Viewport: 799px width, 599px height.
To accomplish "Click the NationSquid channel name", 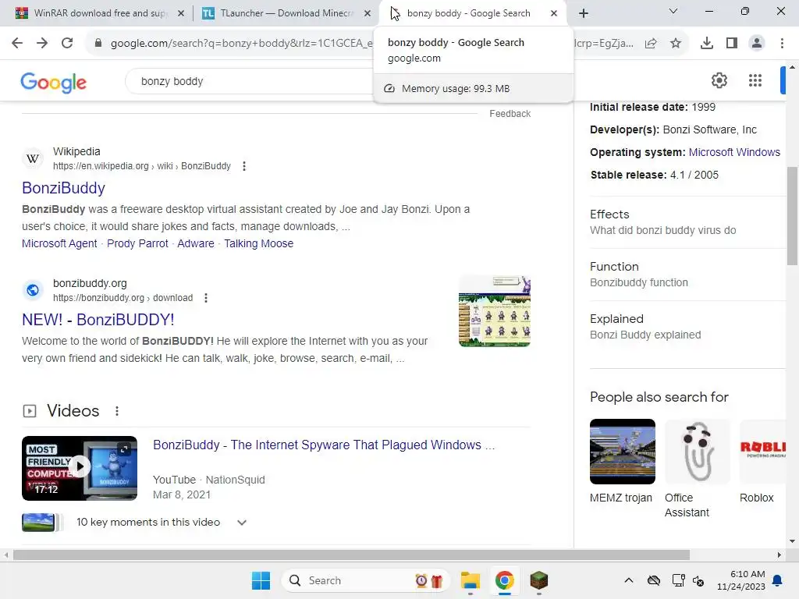I will pyautogui.click(x=236, y=480).
